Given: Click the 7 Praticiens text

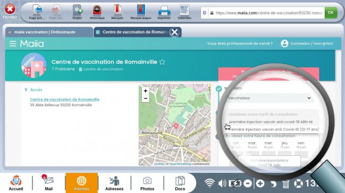Looking at the screenshot, I should tap(63, 69).
